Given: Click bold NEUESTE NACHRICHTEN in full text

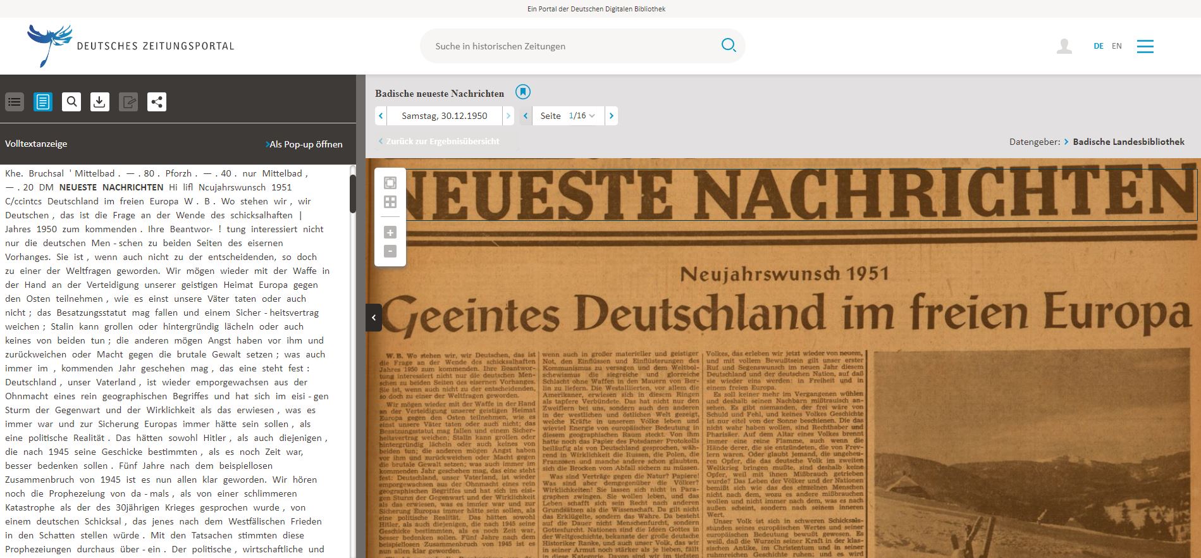Looking at the screenshot, I should pyautogui.click(x=111, y=187).
